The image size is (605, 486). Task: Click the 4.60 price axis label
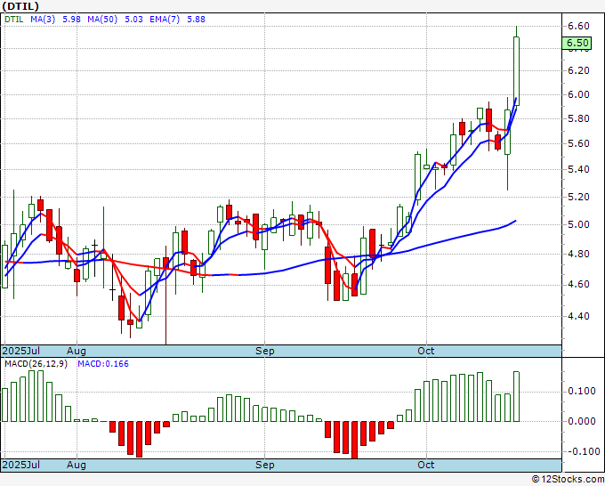click(x=578, y=285)
